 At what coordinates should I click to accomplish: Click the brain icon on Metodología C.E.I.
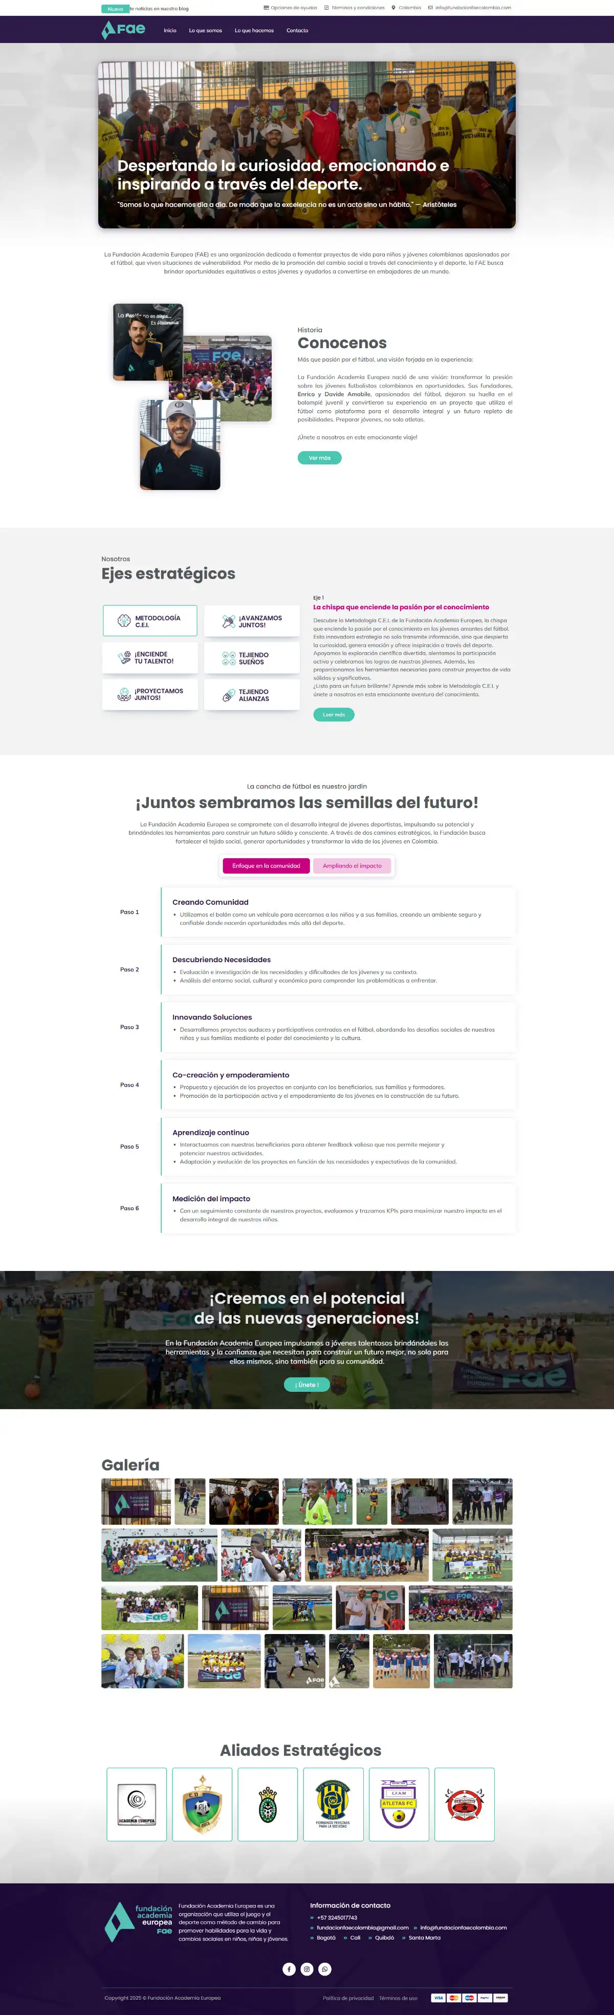click(x=123, y=621)
